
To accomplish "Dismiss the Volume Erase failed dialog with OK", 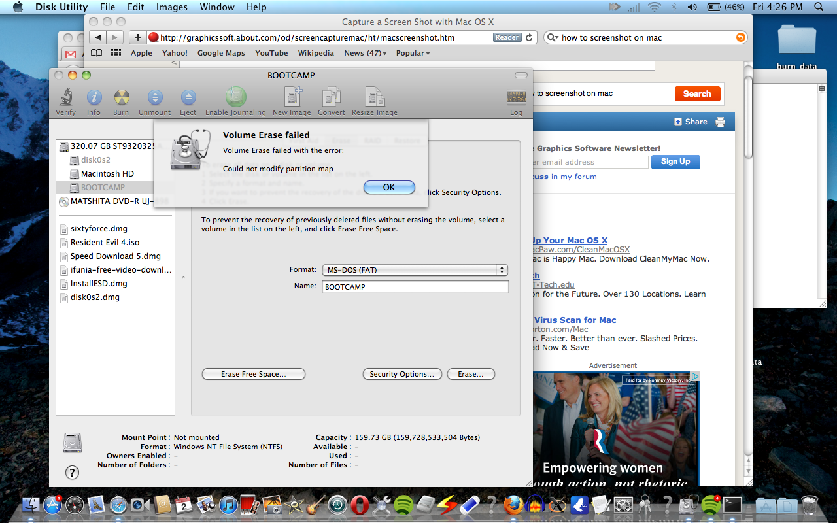I will tap(389, 187).
